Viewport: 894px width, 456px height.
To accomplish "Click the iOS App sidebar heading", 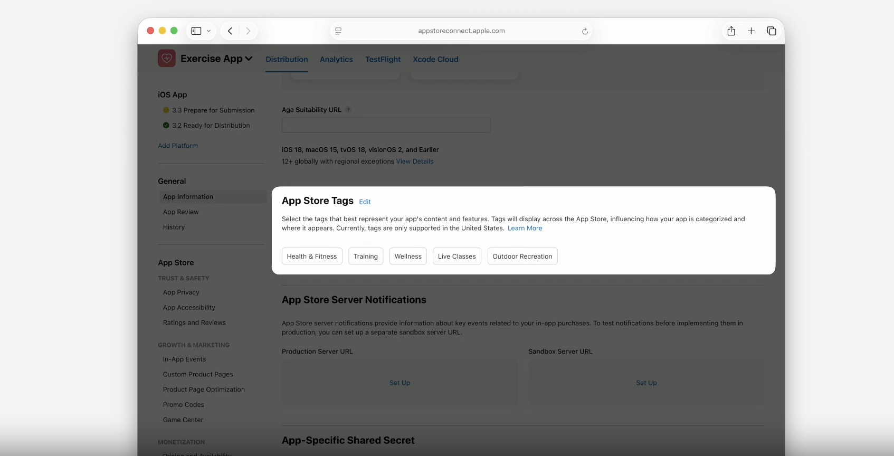I will click(173, 95).
